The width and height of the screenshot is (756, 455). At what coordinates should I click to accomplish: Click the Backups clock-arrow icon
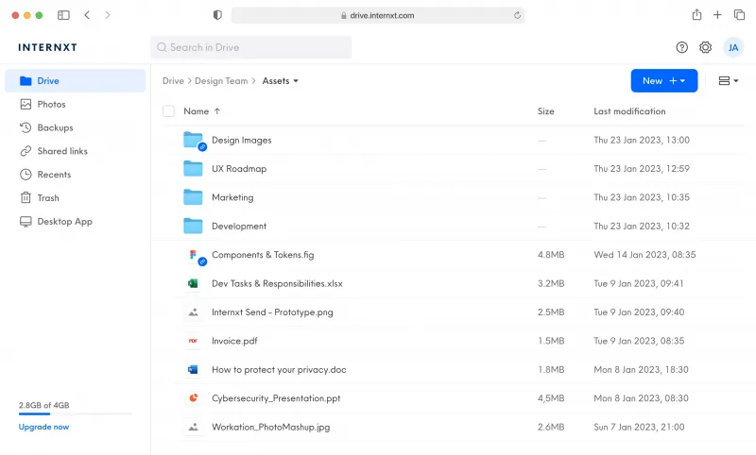pyautogui.click(x=26, y=127)
